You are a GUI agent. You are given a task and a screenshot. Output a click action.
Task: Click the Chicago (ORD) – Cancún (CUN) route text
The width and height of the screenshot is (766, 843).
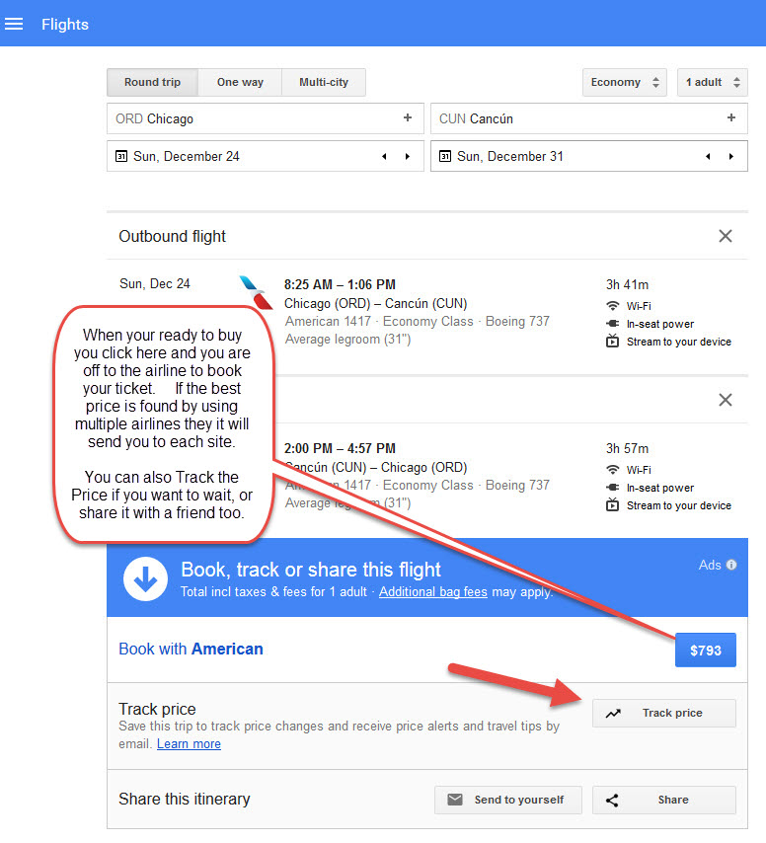click(376, 304)
